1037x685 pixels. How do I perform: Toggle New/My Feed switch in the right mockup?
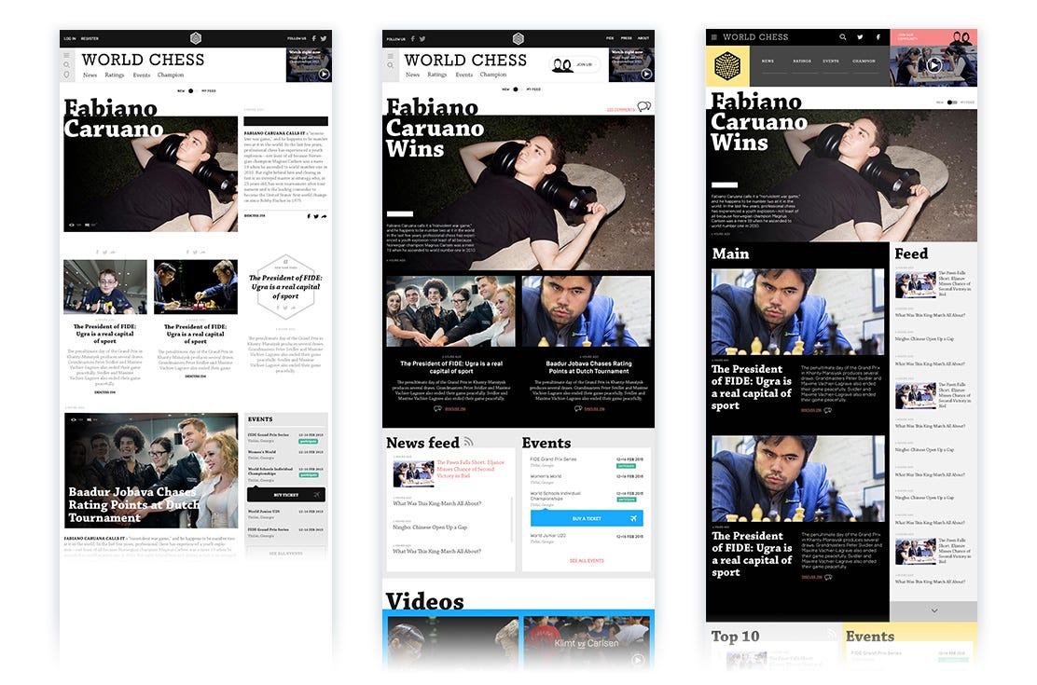click(x=952, y=103)
